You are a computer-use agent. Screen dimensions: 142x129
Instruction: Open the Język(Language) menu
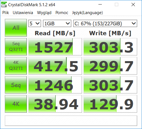pyautogui.click(x=87, y=13)
